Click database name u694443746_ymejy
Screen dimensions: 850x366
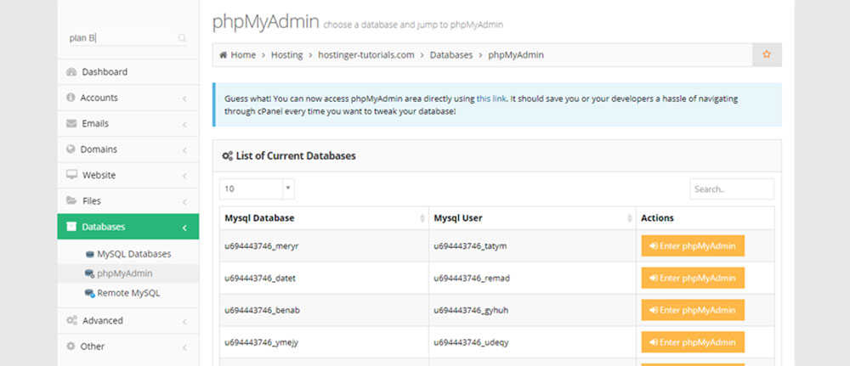pos(262,343)
